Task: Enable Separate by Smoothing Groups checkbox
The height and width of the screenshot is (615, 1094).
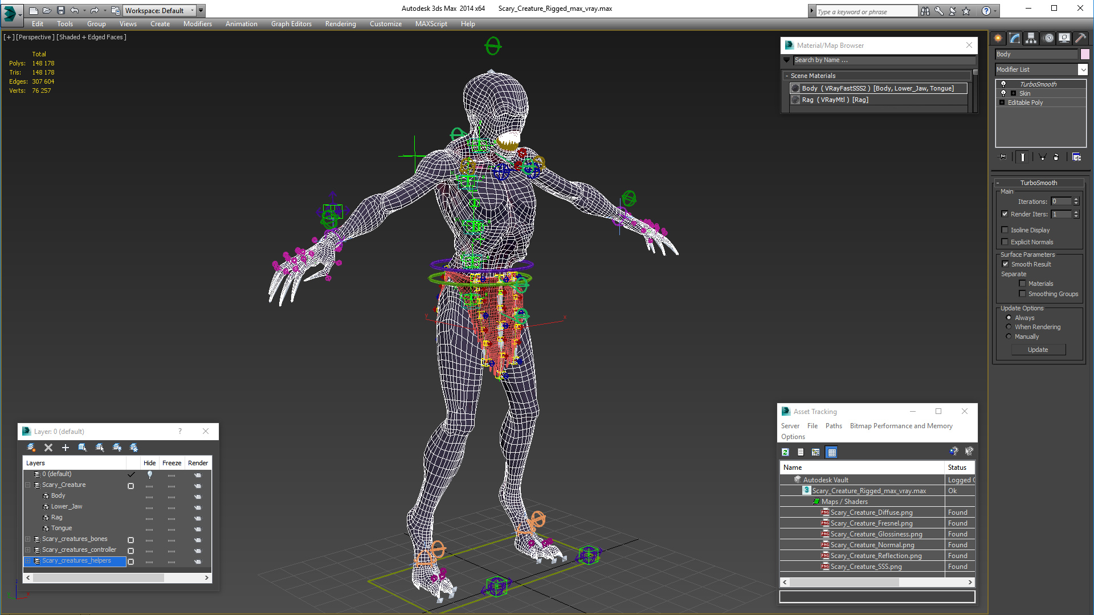Action: click(x=1022, y=294)
